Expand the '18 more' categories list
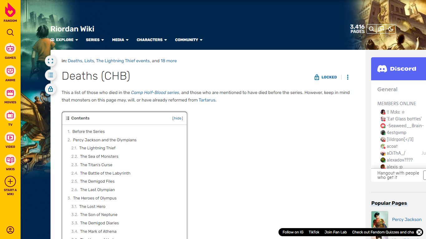This screenshot has width=426, height=239. click(169, 61)
